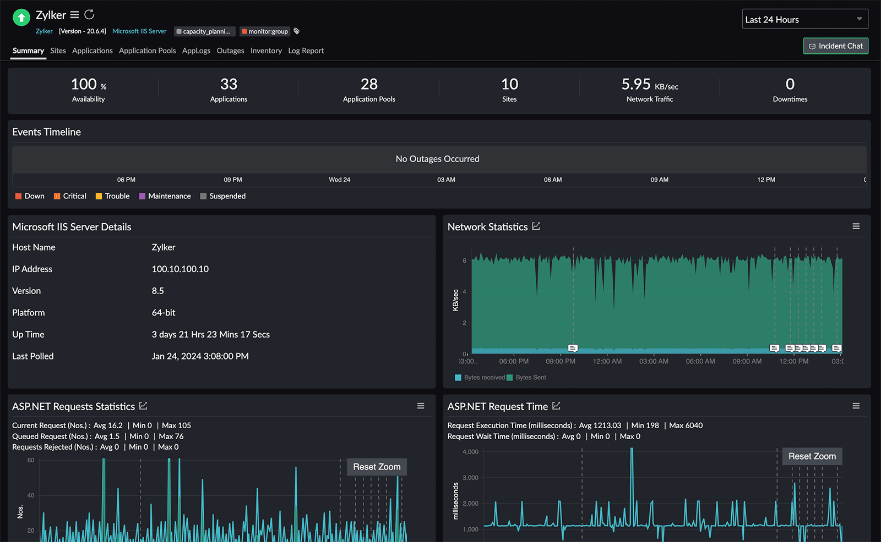Open the Last 24 Hours time range dropdown
Screen dimensions: 881x542
804,19
